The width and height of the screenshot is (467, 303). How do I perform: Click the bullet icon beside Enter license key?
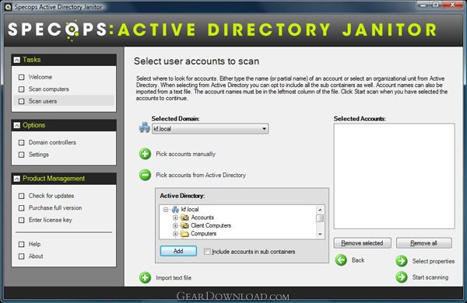[x=22, y=220]
